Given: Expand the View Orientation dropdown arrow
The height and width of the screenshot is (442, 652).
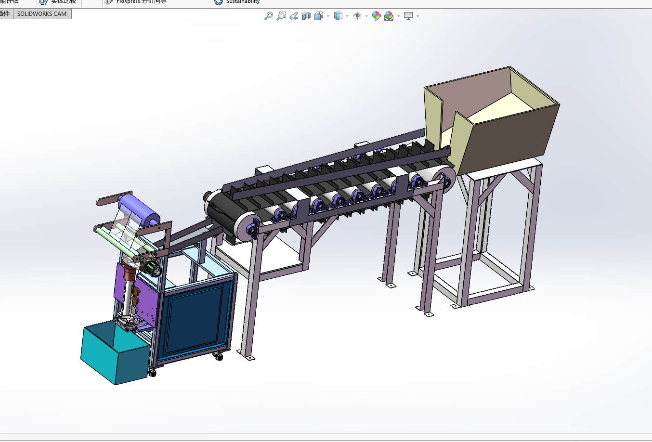Looking at the screenshot, I should [328, 16].
